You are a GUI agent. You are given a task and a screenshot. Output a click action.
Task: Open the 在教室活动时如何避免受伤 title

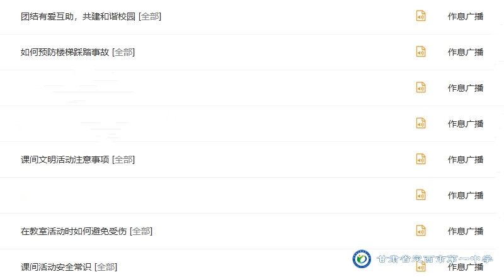(74, 231)
